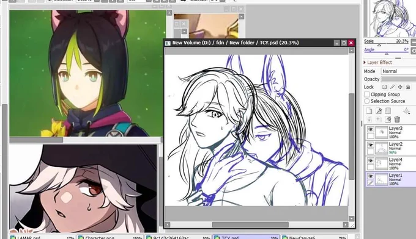416x239 pixels.
Task: Click the Layer1 thumbnail
Action: tap(382, 179)
